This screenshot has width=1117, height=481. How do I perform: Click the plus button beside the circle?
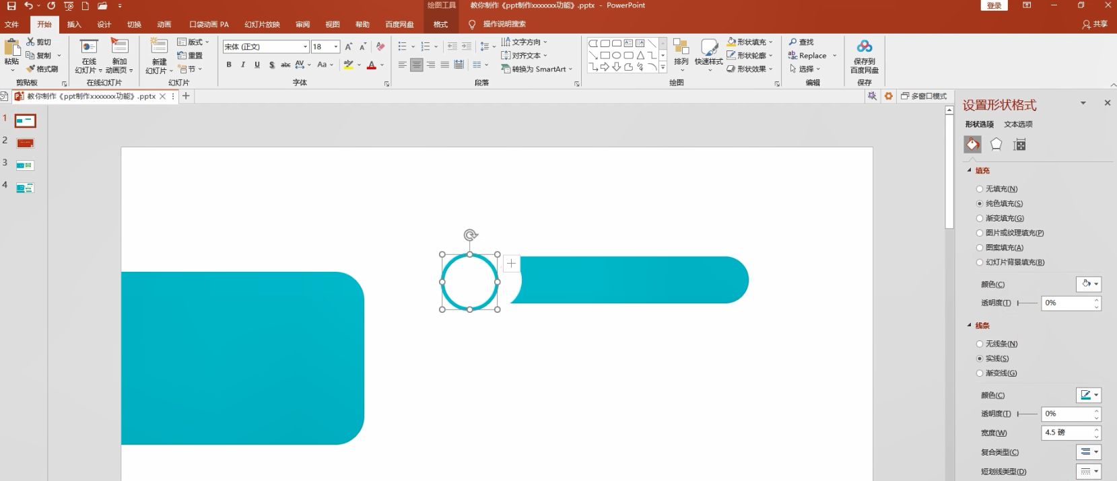511,264
